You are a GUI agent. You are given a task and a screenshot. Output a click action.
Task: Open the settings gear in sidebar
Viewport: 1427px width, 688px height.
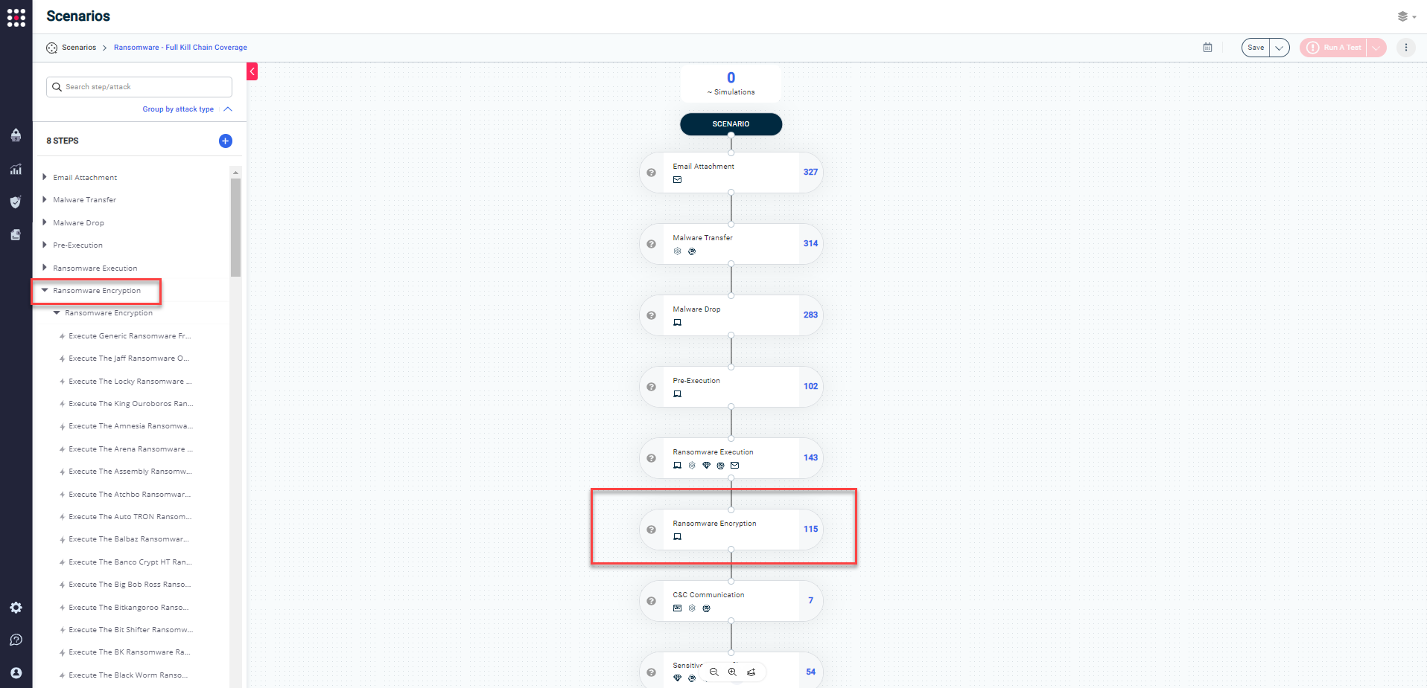[x=16, y=608]
